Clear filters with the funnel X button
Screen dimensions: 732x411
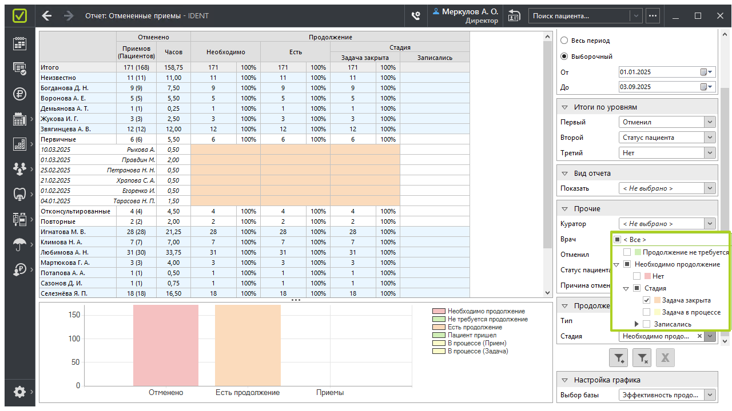(642, 358)
